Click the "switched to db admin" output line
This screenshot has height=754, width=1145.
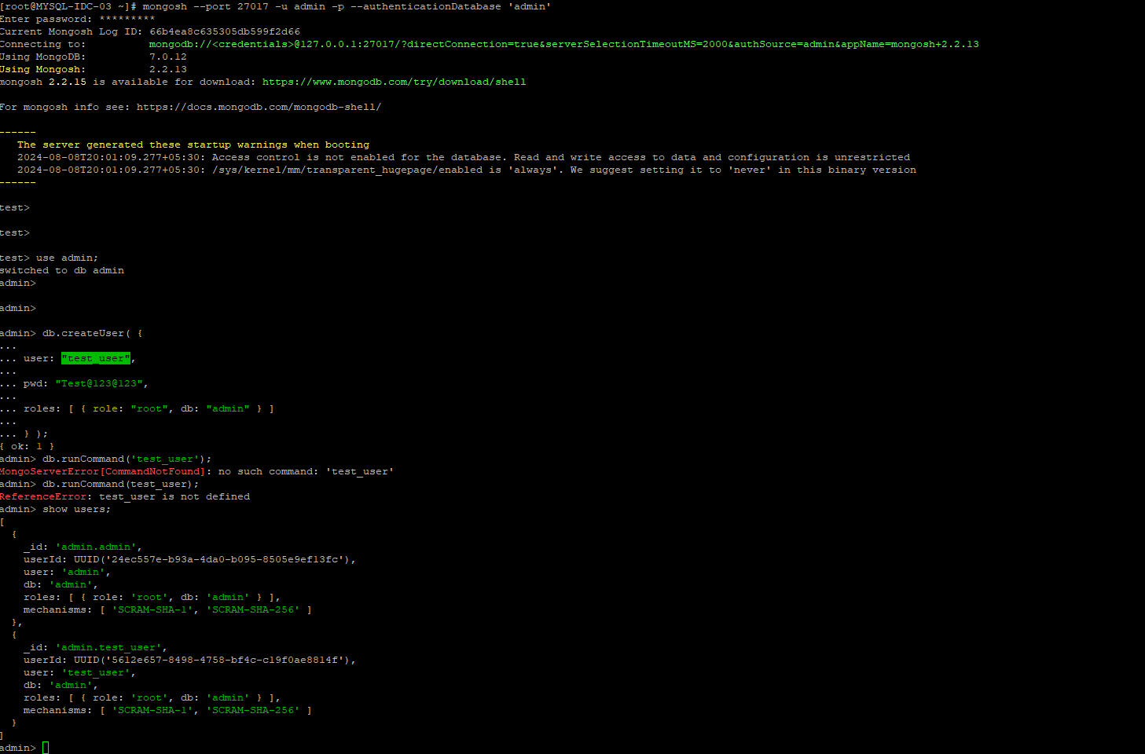[x=62, y=270]
